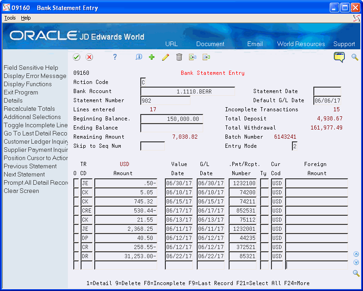Viewport: 363px width, 291px height.
Task: Select Field Sensitive Help
Action: [31, 68]
